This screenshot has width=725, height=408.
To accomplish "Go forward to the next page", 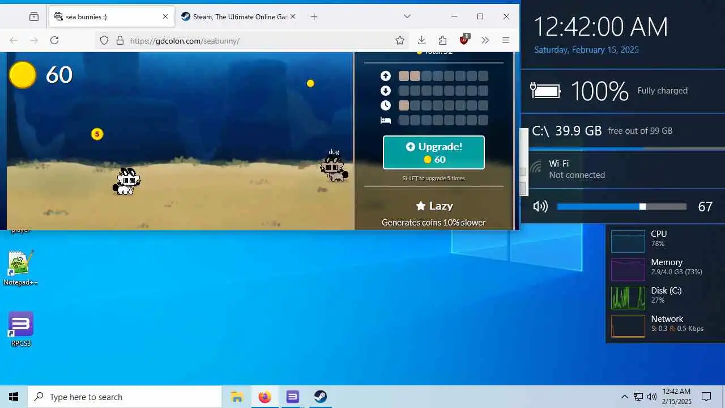I will tap(34, 40).
